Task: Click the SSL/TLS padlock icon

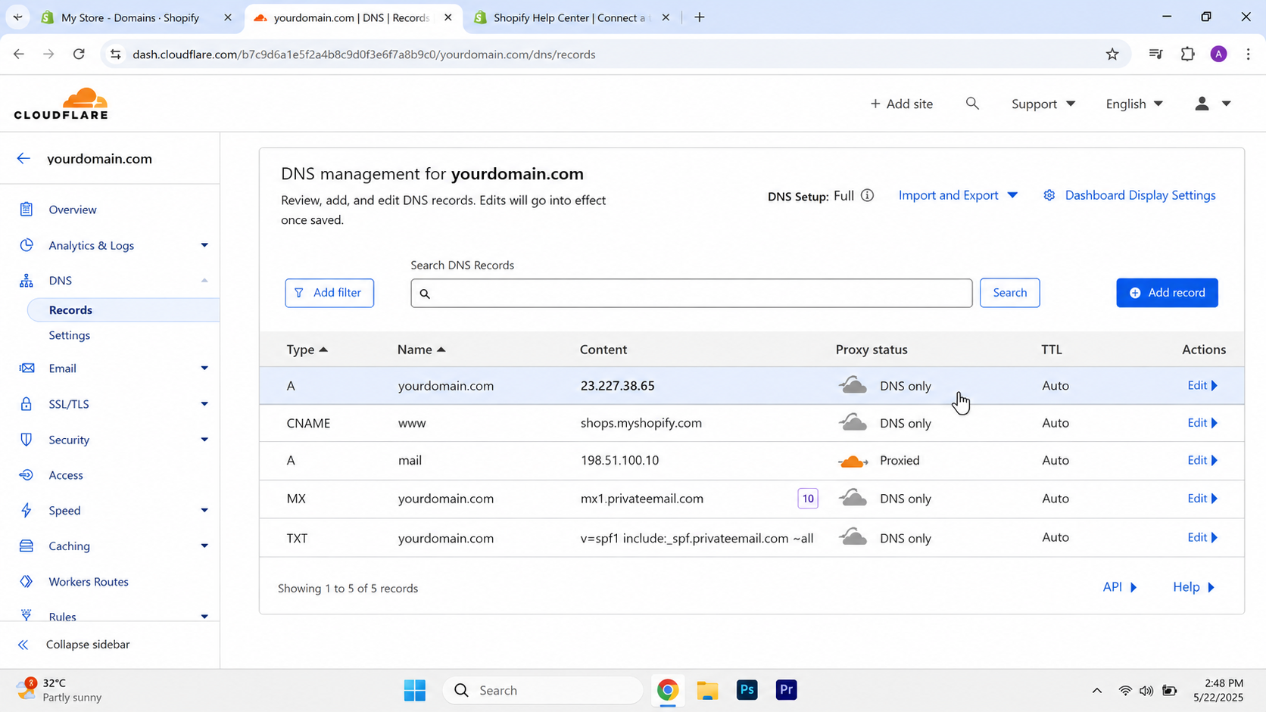Action: [x=27, y=404]
